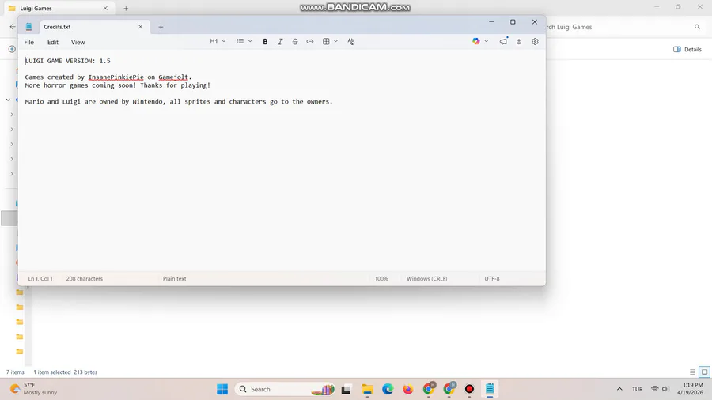Click the line about Nintendo ownership
The image size is (712, 400).
point(179,102)
